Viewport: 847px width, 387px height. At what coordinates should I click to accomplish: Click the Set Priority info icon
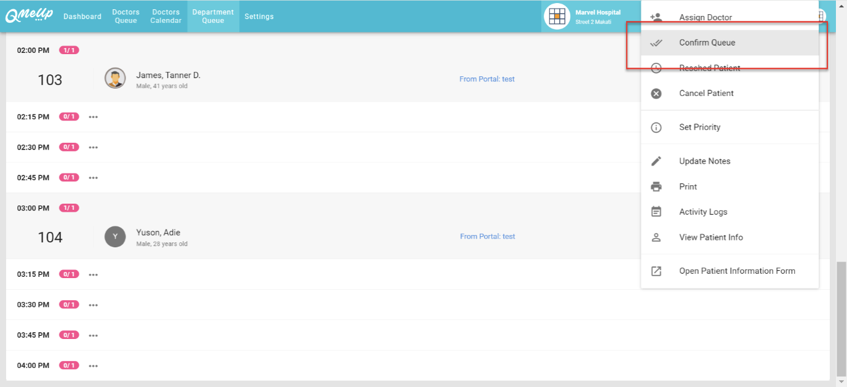coord(656,127)
